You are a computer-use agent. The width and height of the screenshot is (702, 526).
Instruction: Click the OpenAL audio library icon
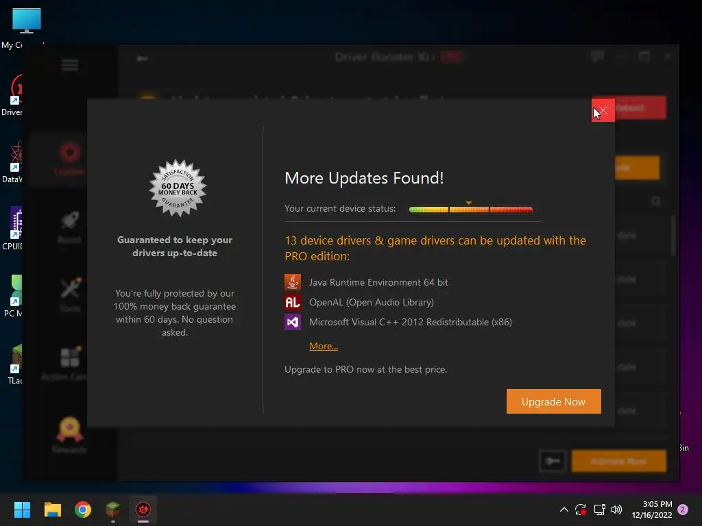tap(292, 302)
